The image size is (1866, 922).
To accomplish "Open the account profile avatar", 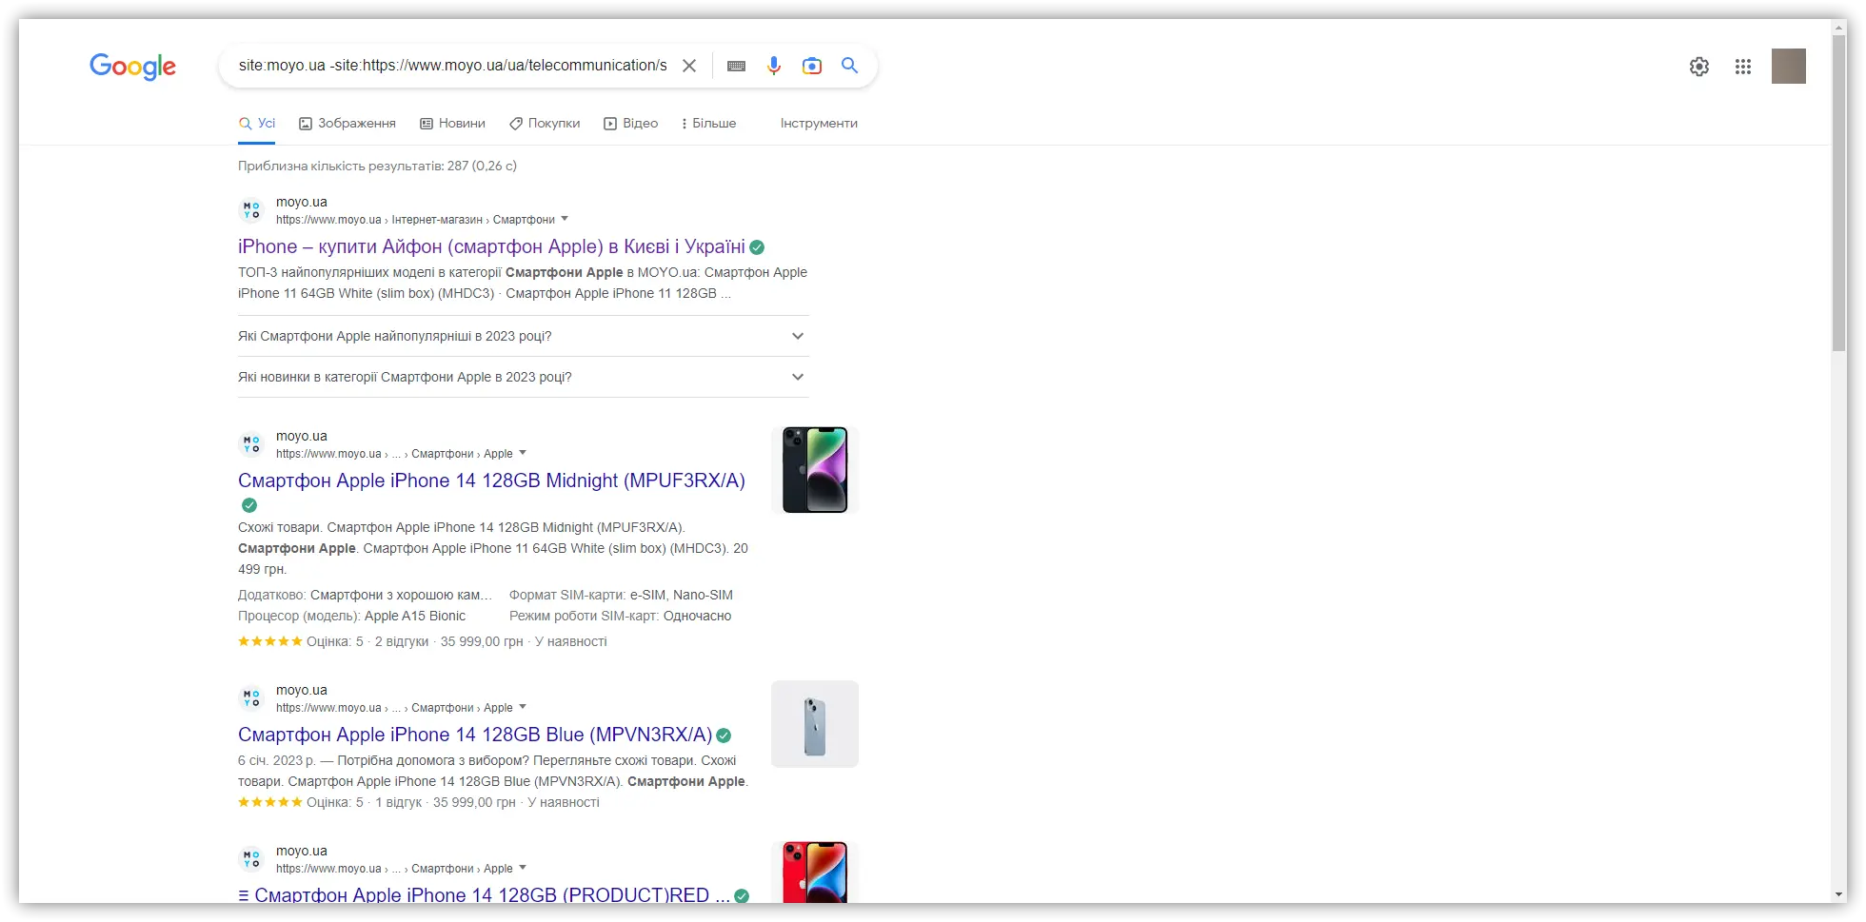I will pyautogui.click(x=1789, y=67).
